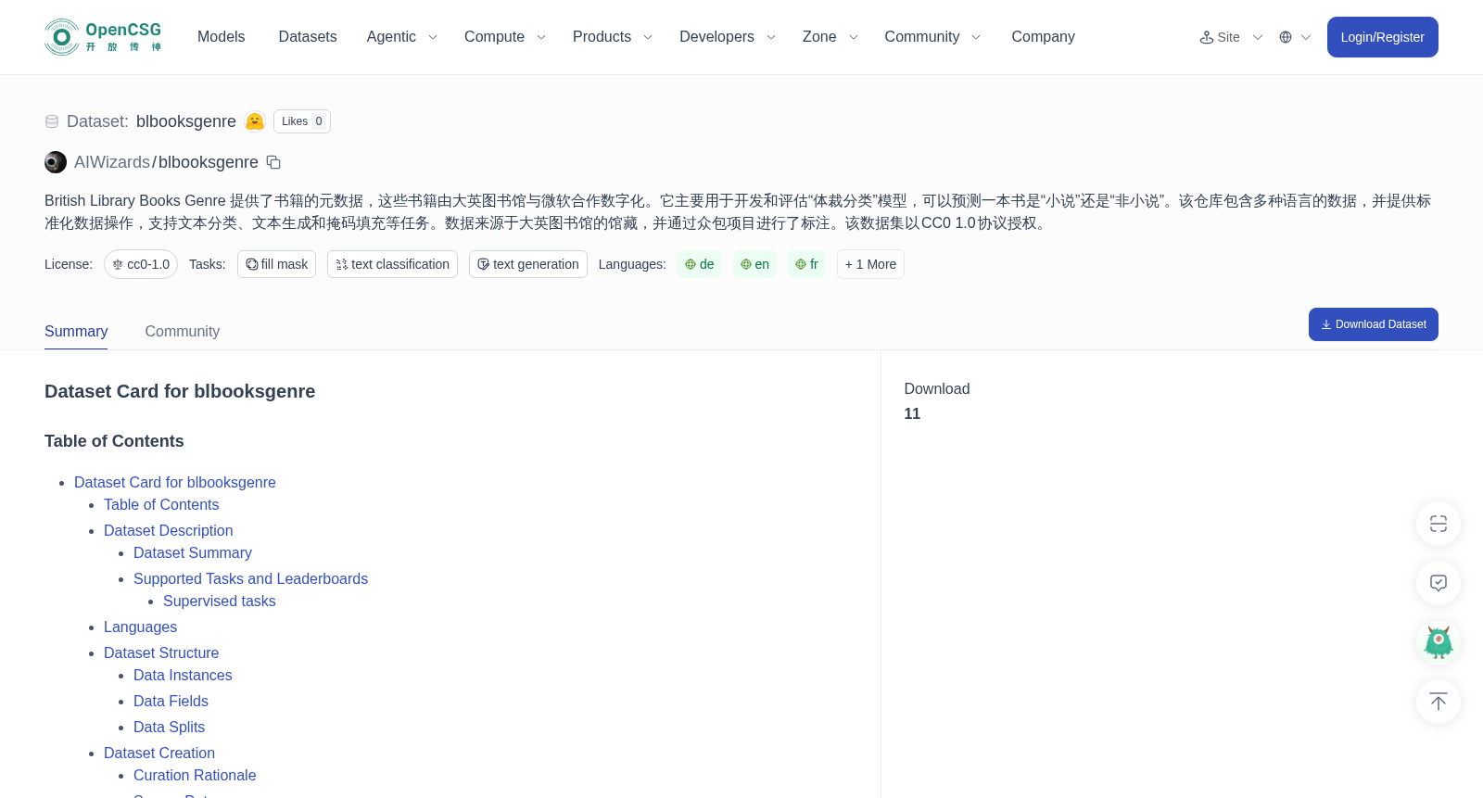This screenshot has height=798, width=1483.
Task: Click the blbooksgenre dataset title text
Action: (186, 121)
